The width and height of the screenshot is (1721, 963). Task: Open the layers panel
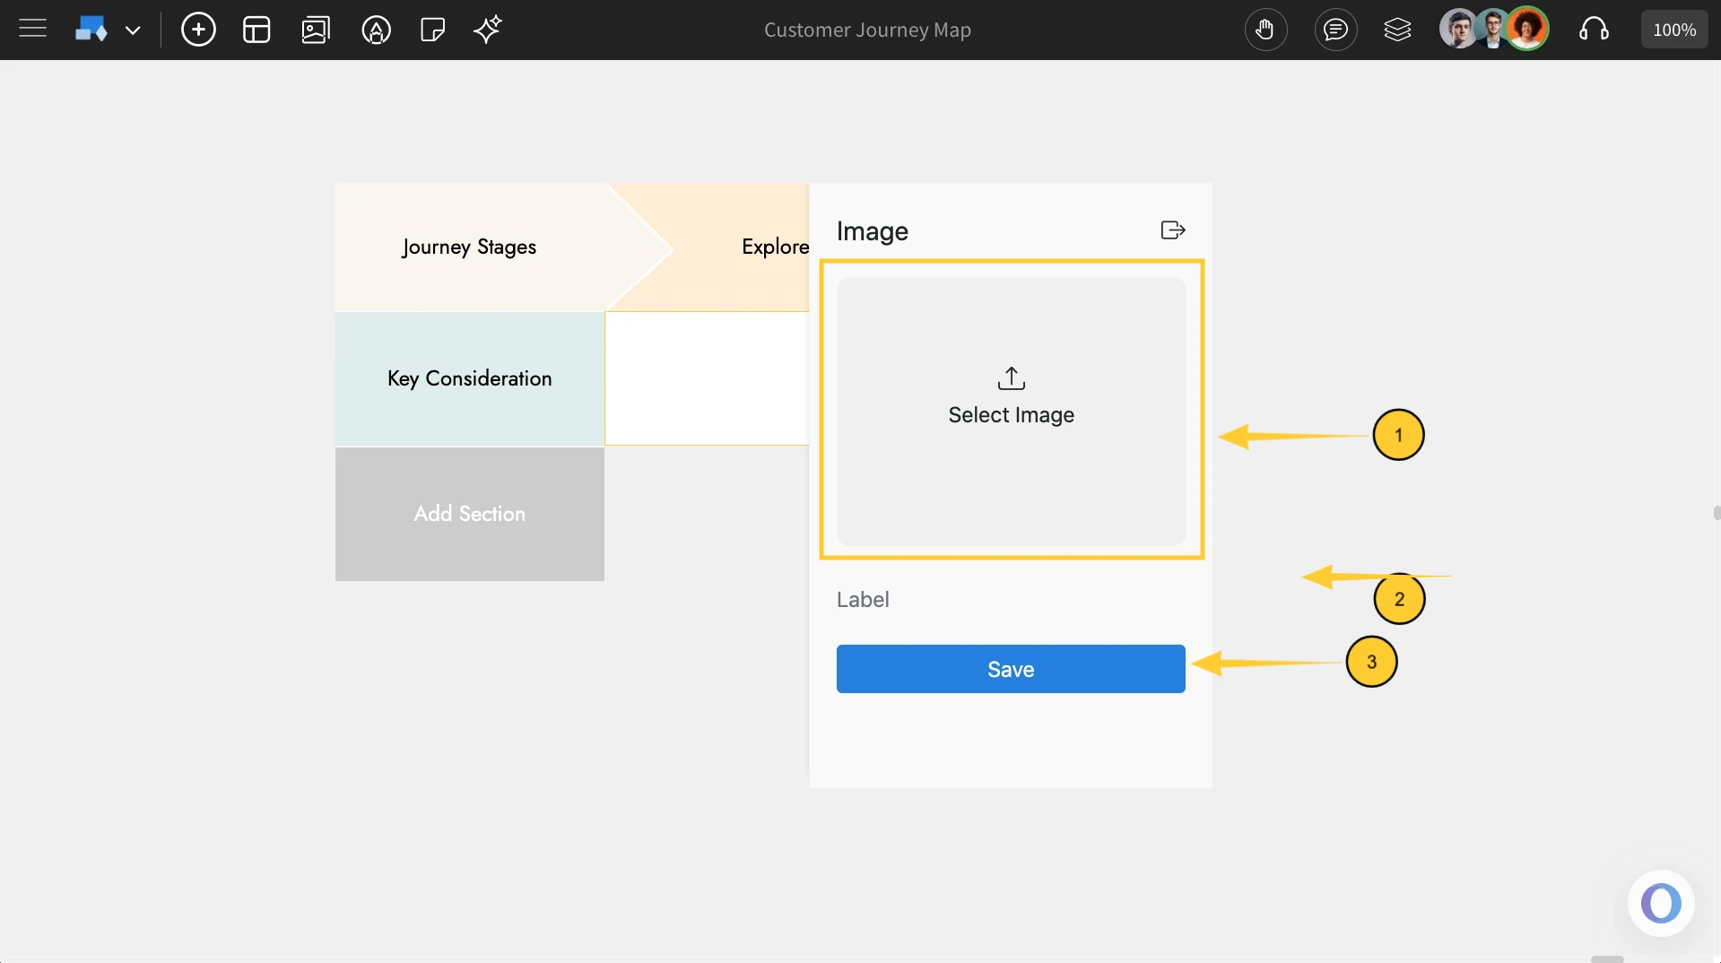[x=1397, y=30]
